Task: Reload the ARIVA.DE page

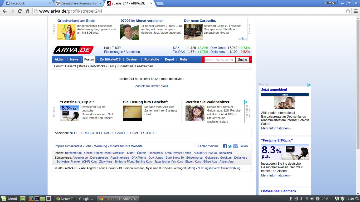Action: pyautogui.click(x=20, y=11)
